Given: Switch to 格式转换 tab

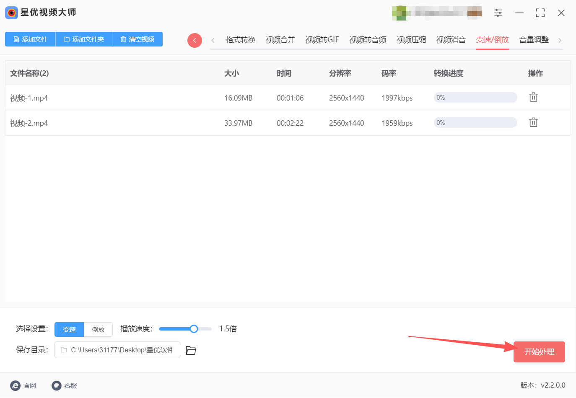Looking at the screenshot, I should click(x=240, y=40).
